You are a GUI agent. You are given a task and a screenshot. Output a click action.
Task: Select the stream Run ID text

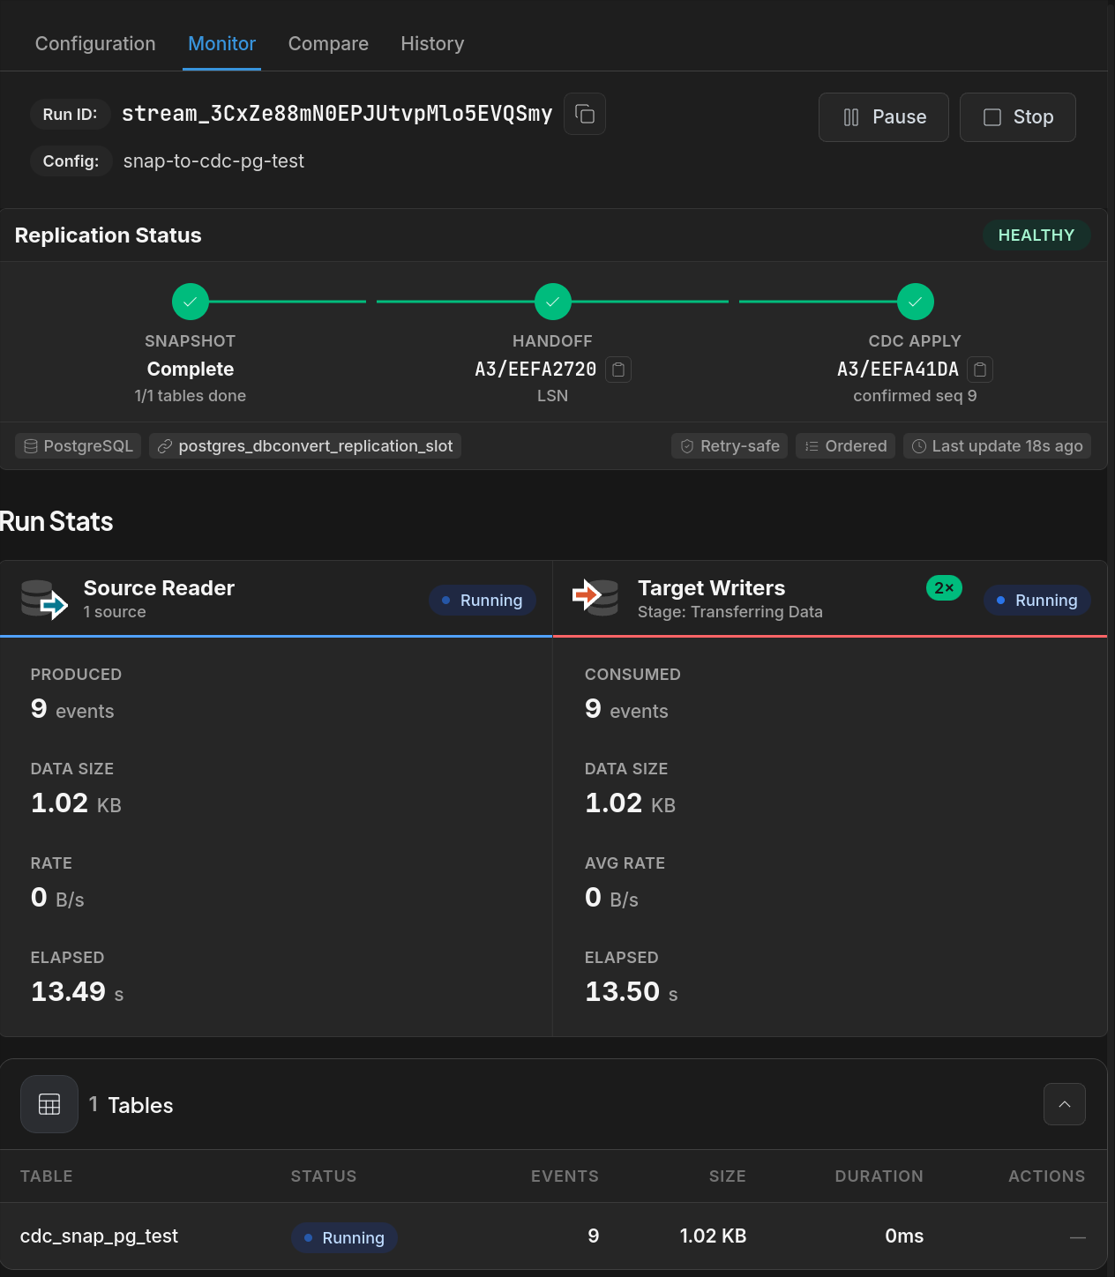(x=337, y=114)
